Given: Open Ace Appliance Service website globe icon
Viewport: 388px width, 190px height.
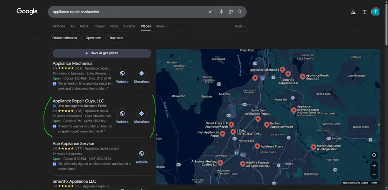Looking at the screenshot, I should coord(141,154).
